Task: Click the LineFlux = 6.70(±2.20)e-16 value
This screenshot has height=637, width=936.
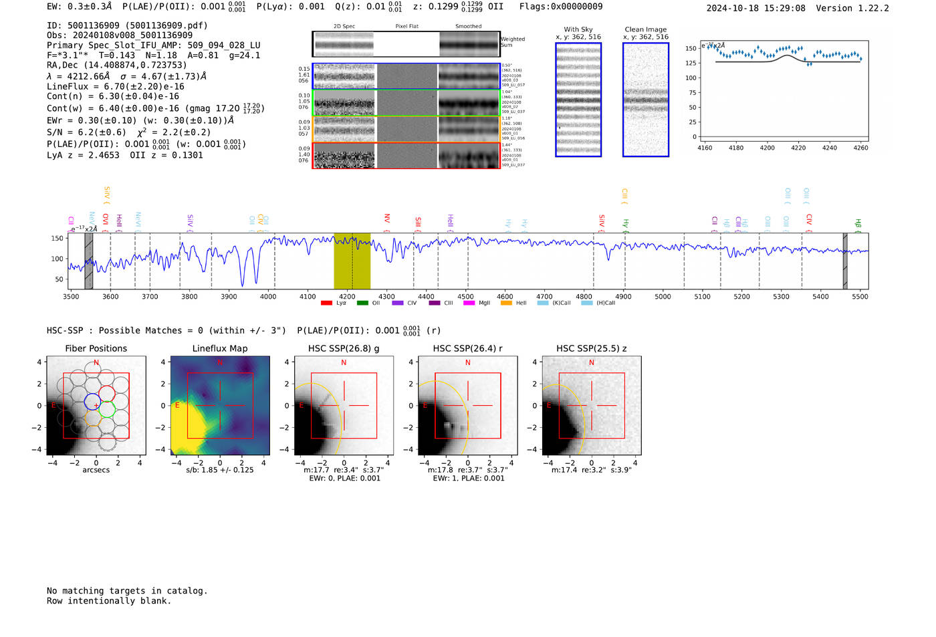Action: pyautogui.click(x=116, y=86)
